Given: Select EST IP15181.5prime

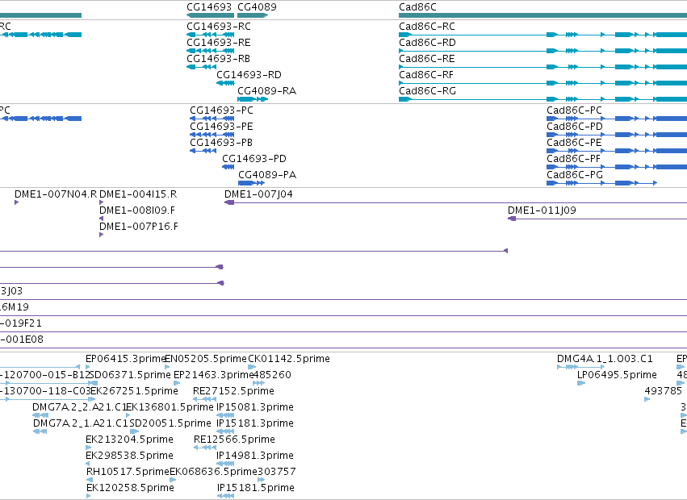Looking at the screenshot, I should 256,489.
